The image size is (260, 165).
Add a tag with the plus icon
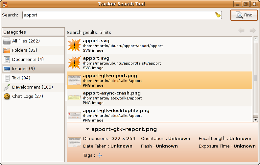100,155
